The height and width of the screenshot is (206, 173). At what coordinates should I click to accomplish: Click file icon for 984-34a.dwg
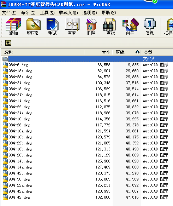tap(5, 113)
